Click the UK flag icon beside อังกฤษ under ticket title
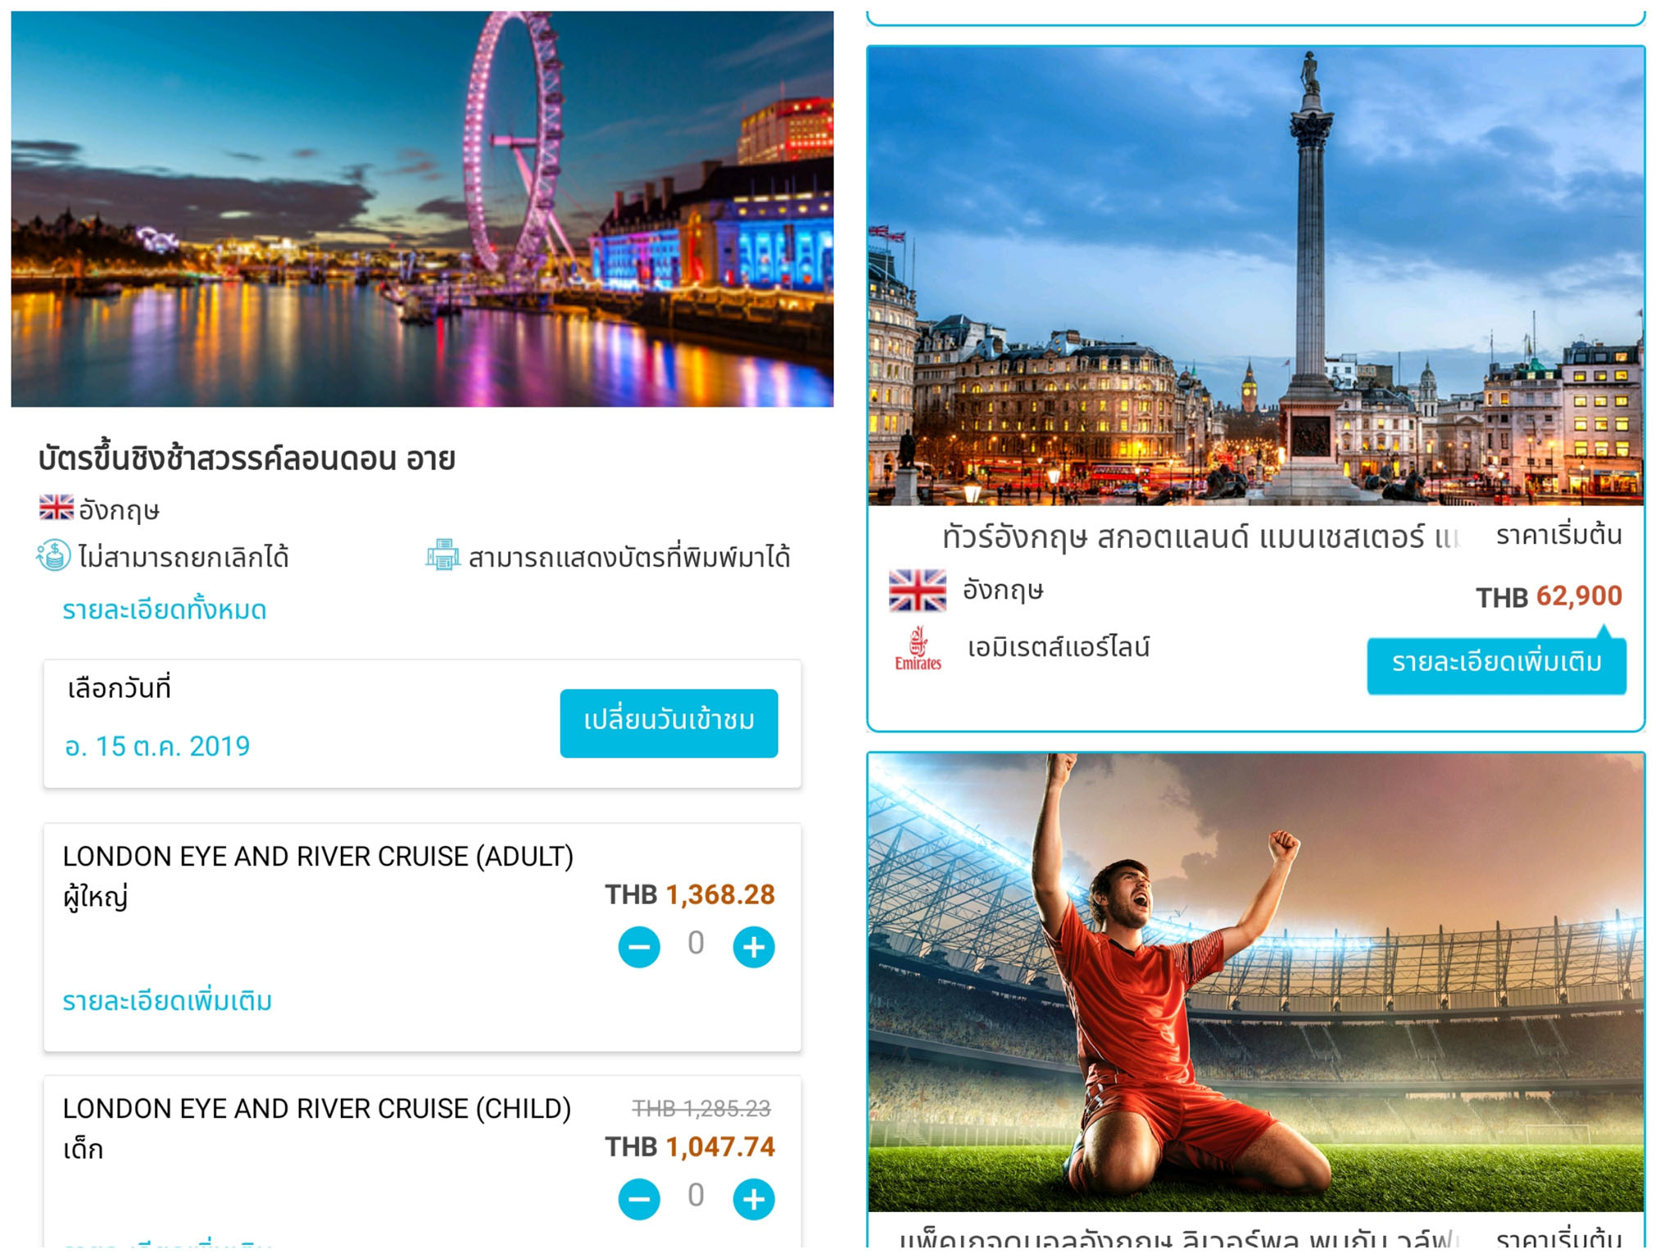This screenshot has height=1258, width=1678. (x=56, y=508)
